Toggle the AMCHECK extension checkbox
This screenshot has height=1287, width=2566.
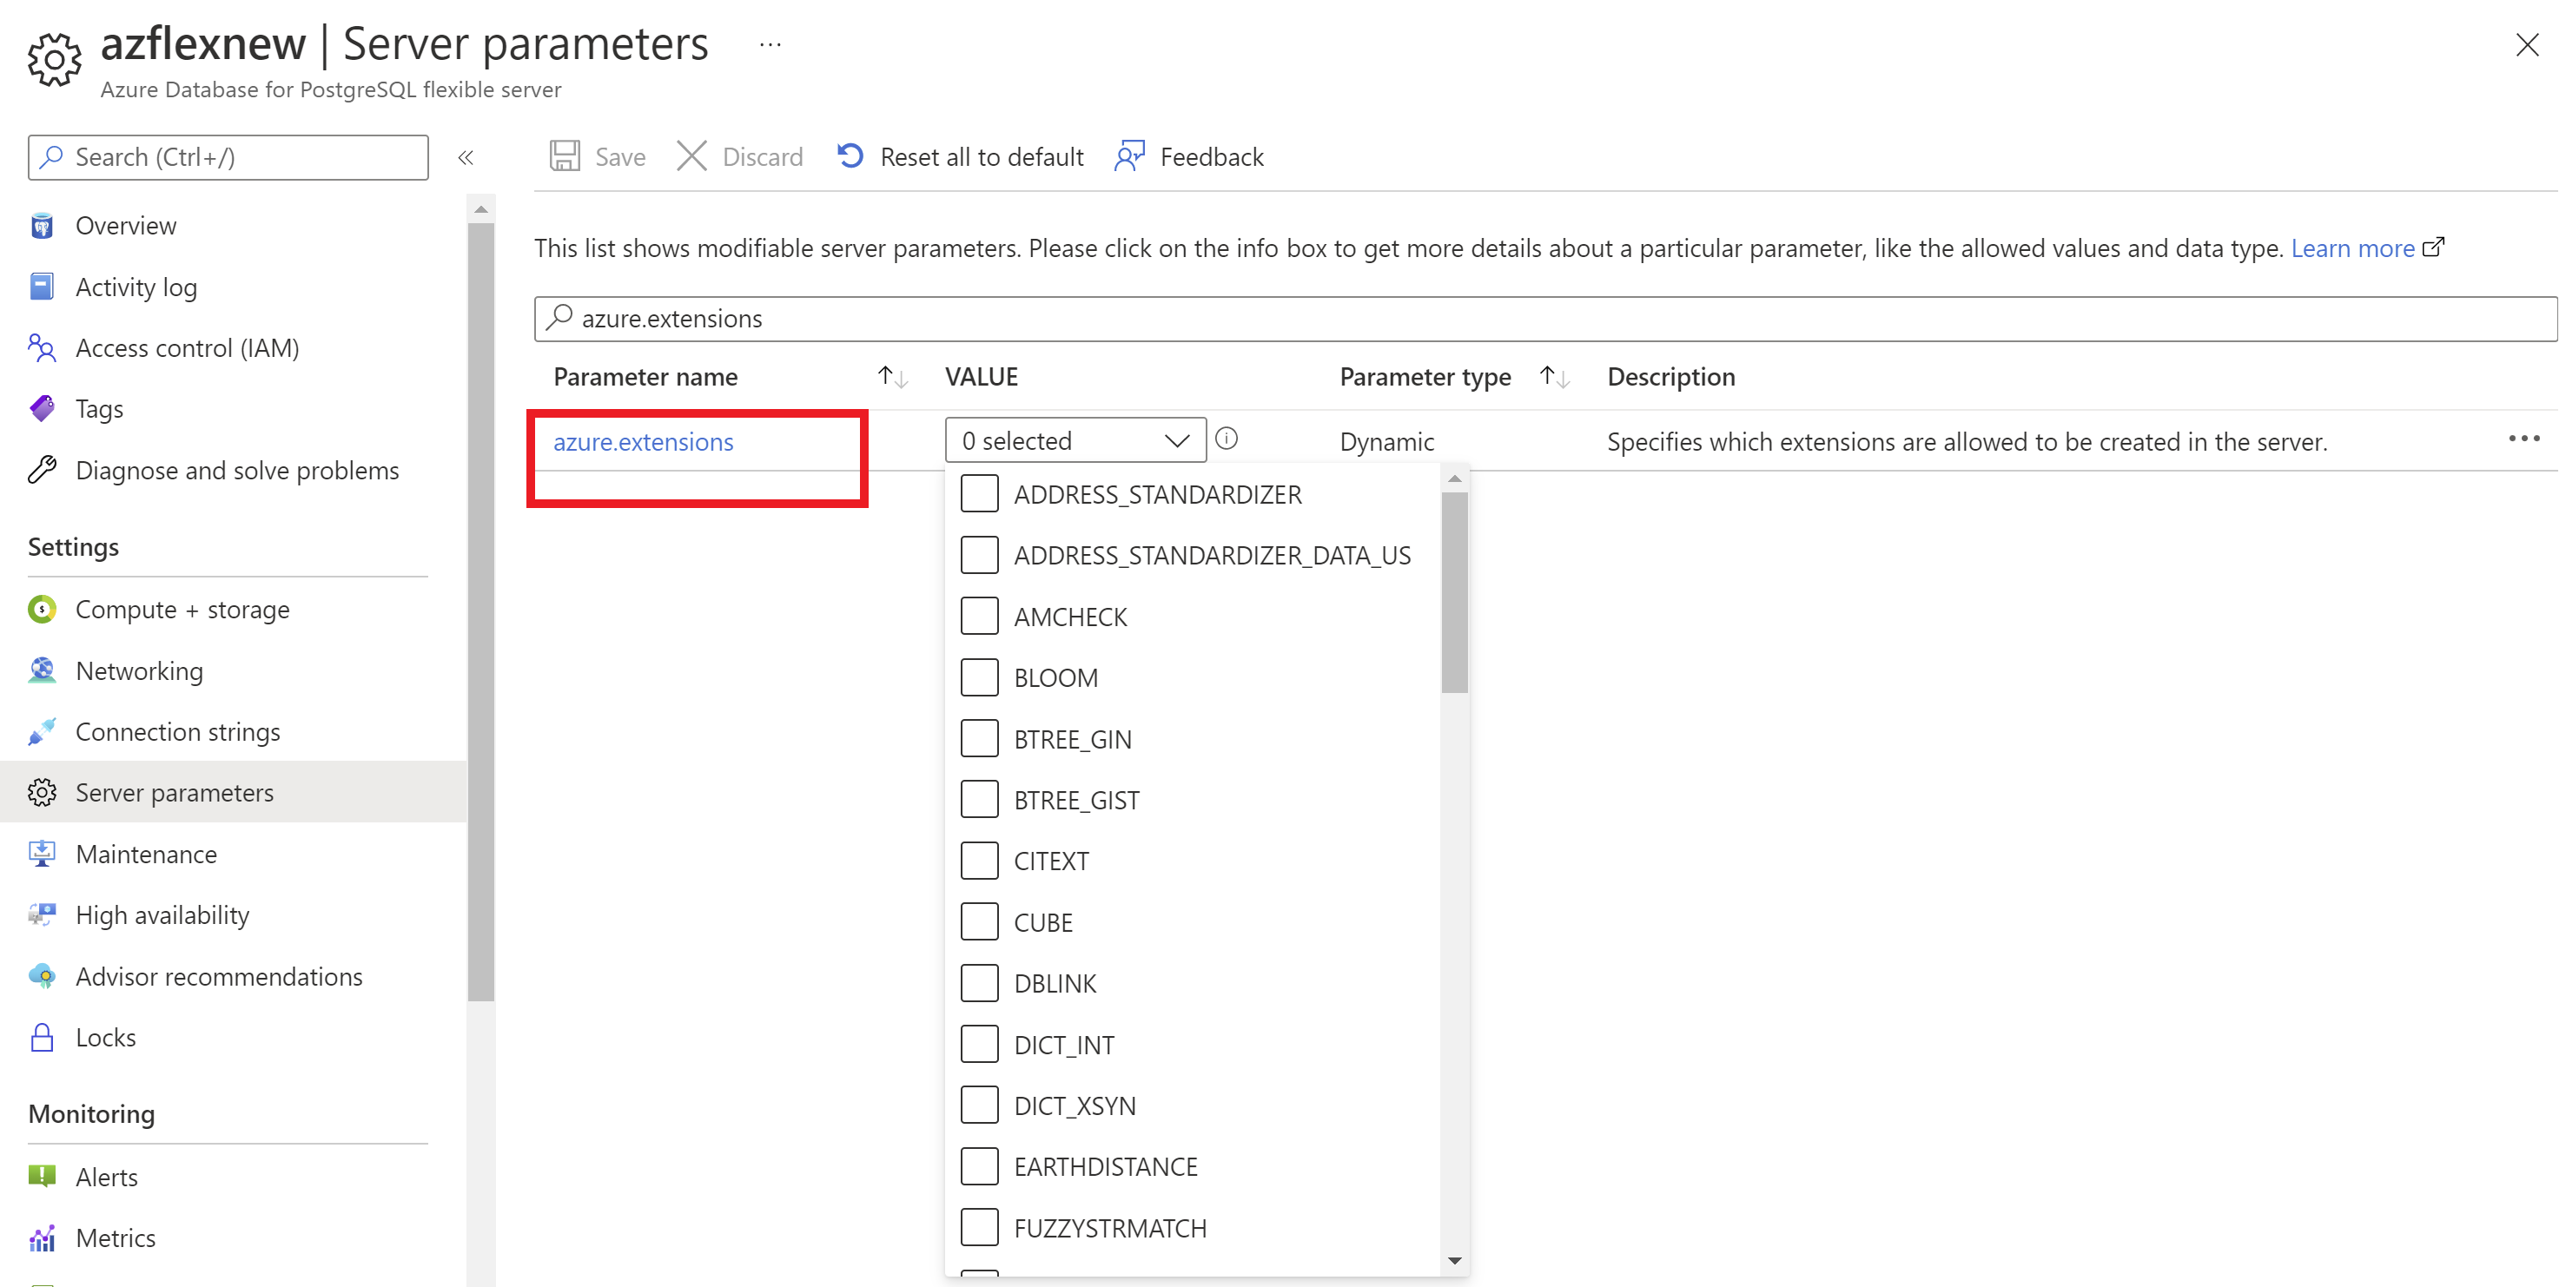[982, 616]
